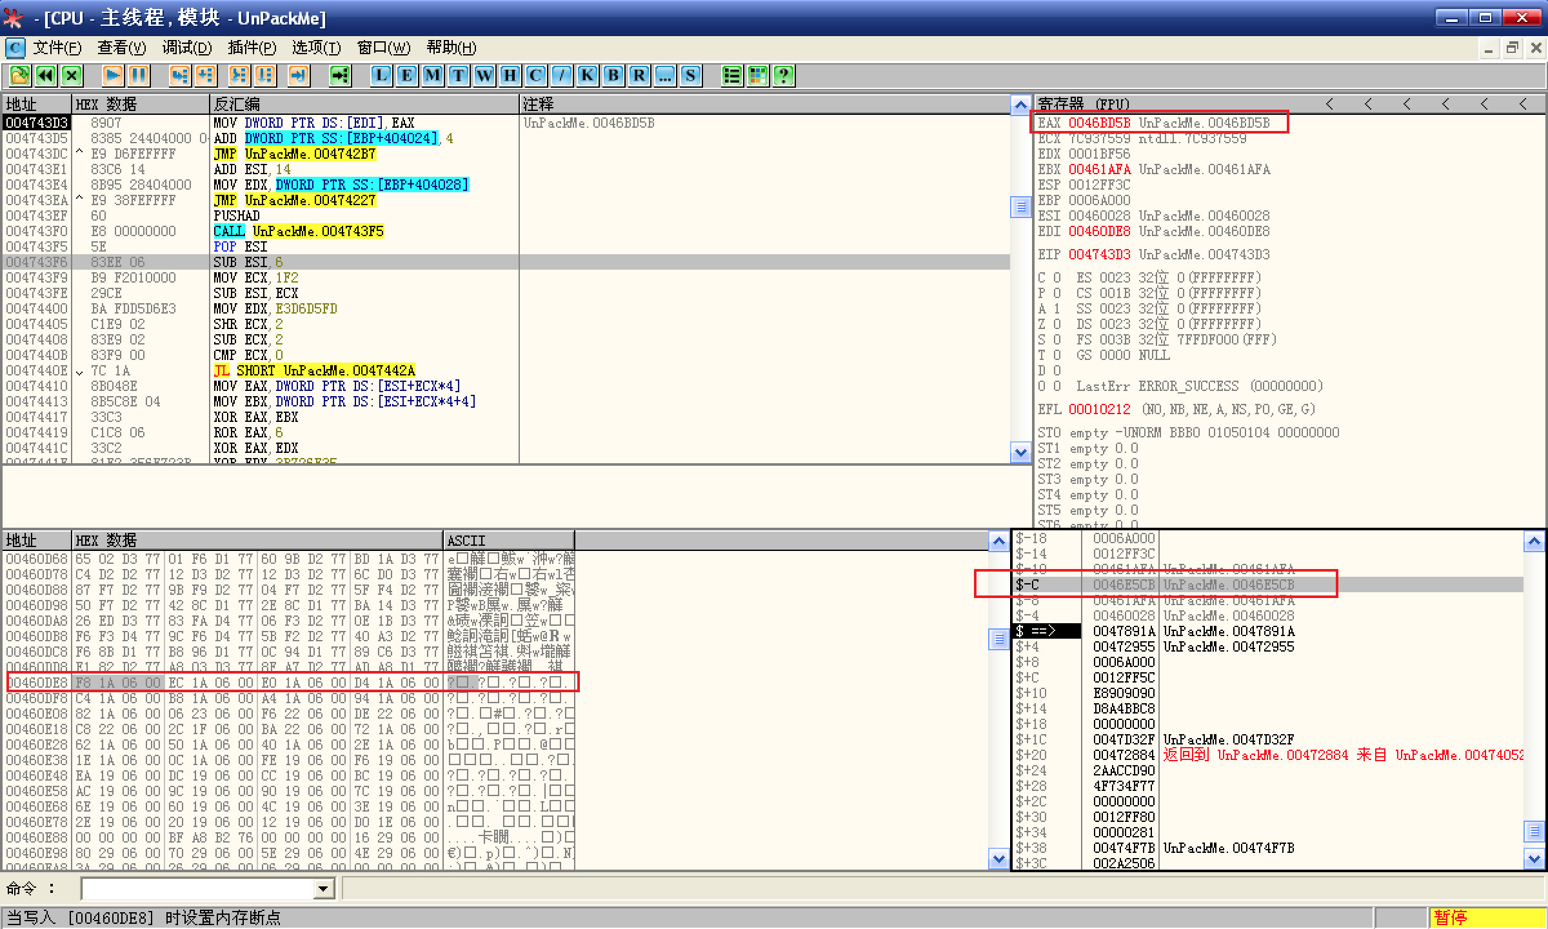Click the 寄存器 (FPU) registers header
The image size is (1548, 929).
click(x=1084, y=104)
